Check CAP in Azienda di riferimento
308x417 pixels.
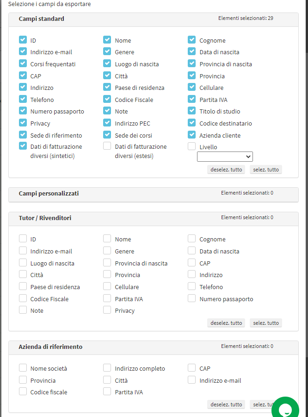[191, 368]
